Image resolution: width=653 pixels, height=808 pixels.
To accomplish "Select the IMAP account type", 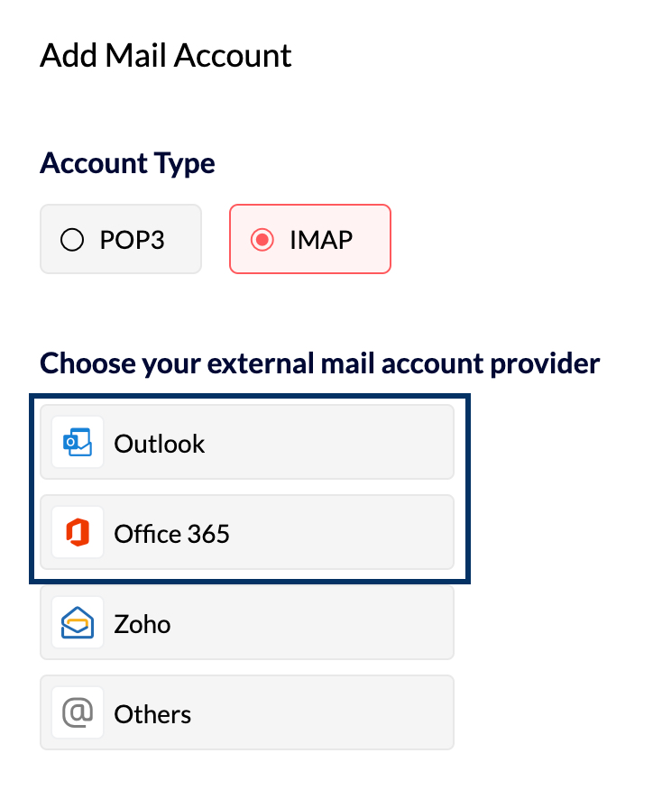I will pyautogui.click(x=309, y=239).
